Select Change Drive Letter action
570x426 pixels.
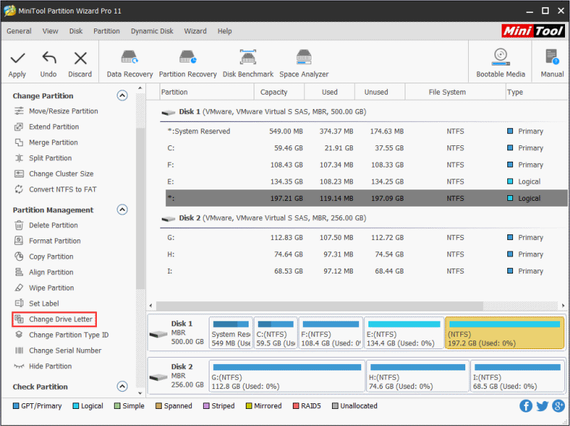(54, 319)
